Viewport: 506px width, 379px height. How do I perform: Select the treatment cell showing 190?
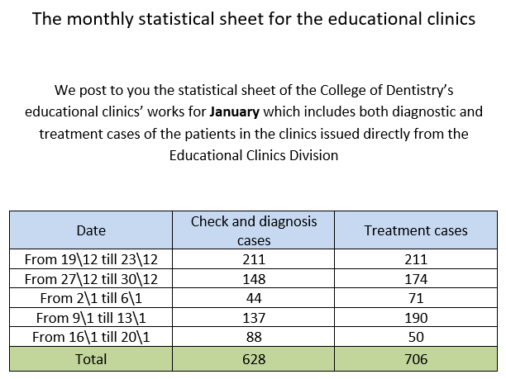pyautogui.click(x=416, y=318)
